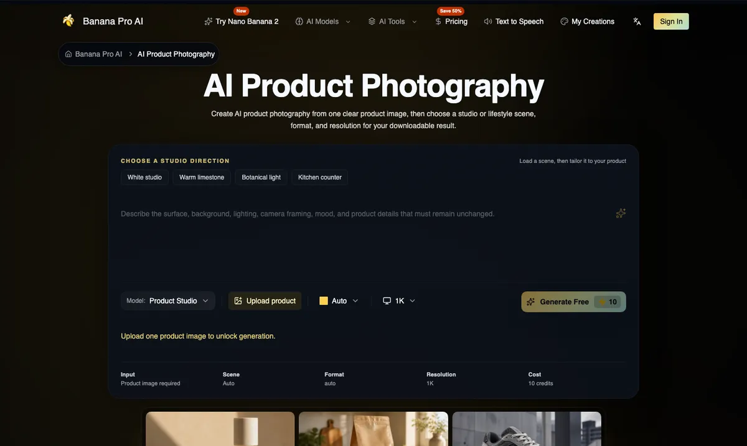The height and width of the screenshot is (446, 747).
Task: Click the Save 50% badge
Action: [451, 11]
